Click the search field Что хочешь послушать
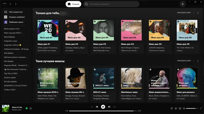This screenshot has height=114, width=204. (x=111, y=4)
